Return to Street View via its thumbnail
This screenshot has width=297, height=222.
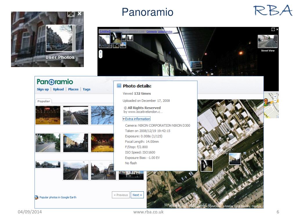(267, 42)
